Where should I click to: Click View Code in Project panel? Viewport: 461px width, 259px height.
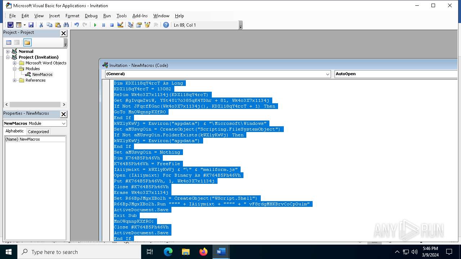[9, 42]
